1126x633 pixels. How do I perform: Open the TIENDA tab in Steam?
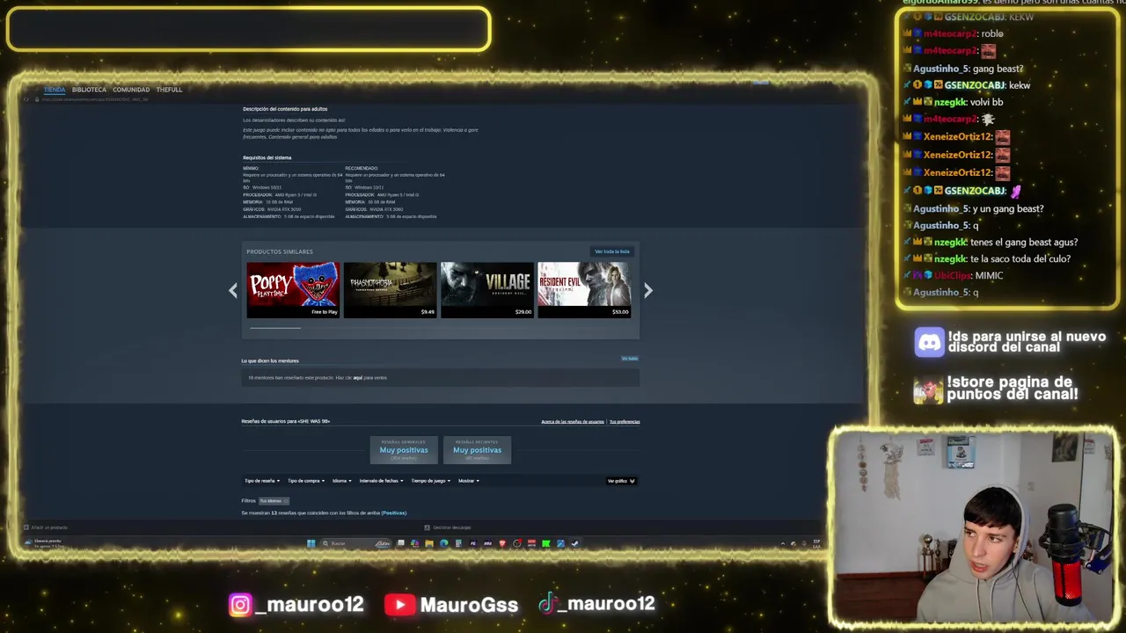tap(55, 90)
